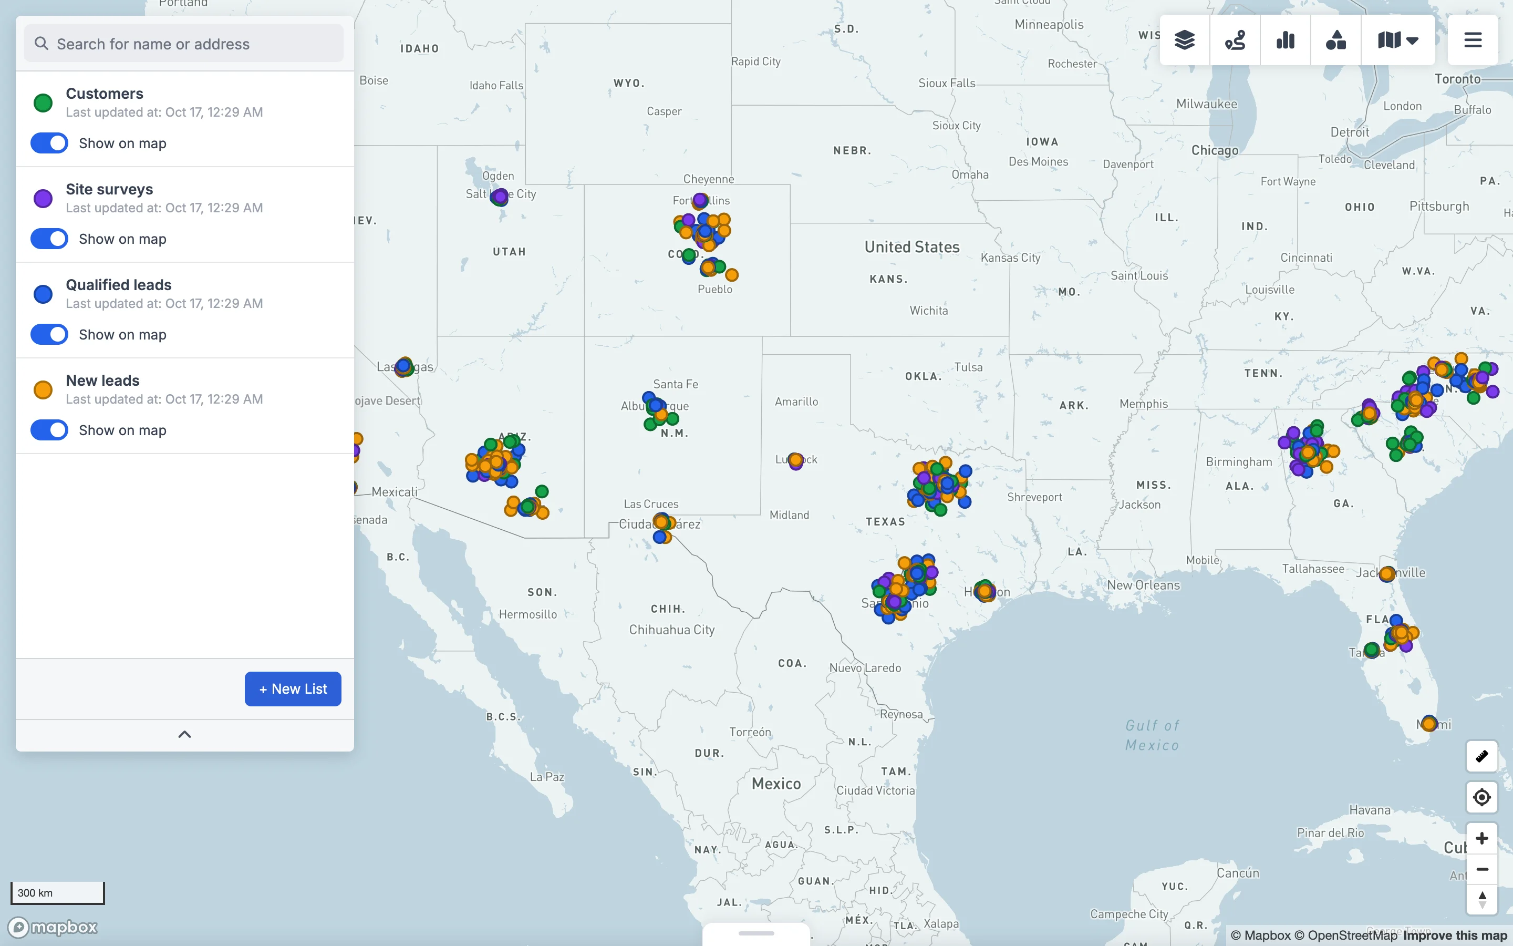1513x946 pixels.
Task: Toggle New leads Show on map switch
Action: tap(49, 430)
